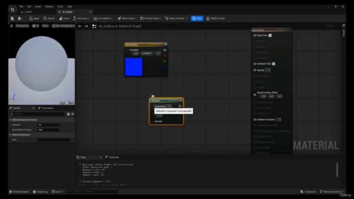The width and height of the screenshot is (354, 199).
Task: Open the viewport options hamburger menu
Action: 11,26
